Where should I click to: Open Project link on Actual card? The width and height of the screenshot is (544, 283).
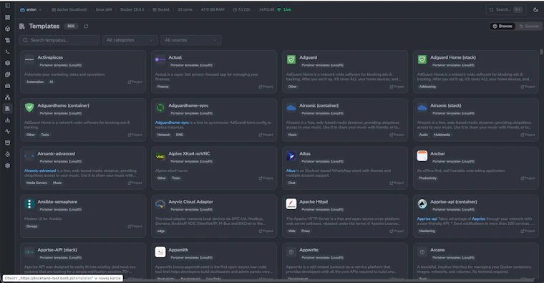(266, 87)
